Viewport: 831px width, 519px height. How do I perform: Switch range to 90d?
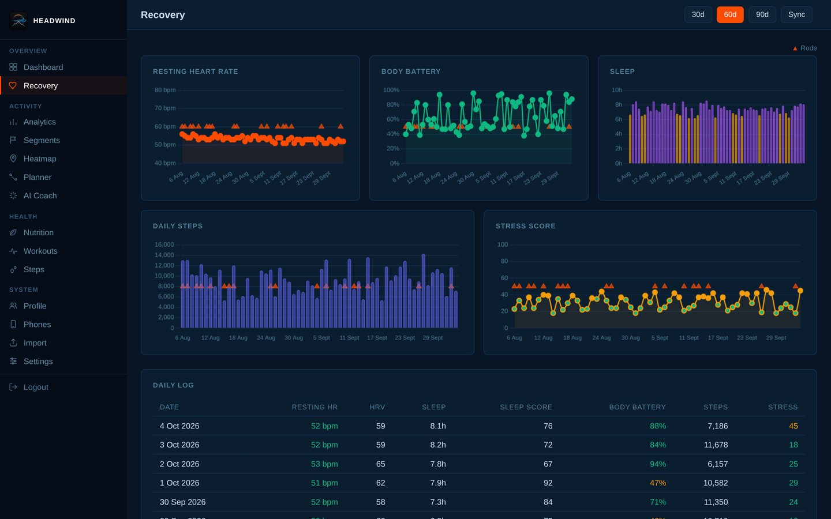coord(762,14)
